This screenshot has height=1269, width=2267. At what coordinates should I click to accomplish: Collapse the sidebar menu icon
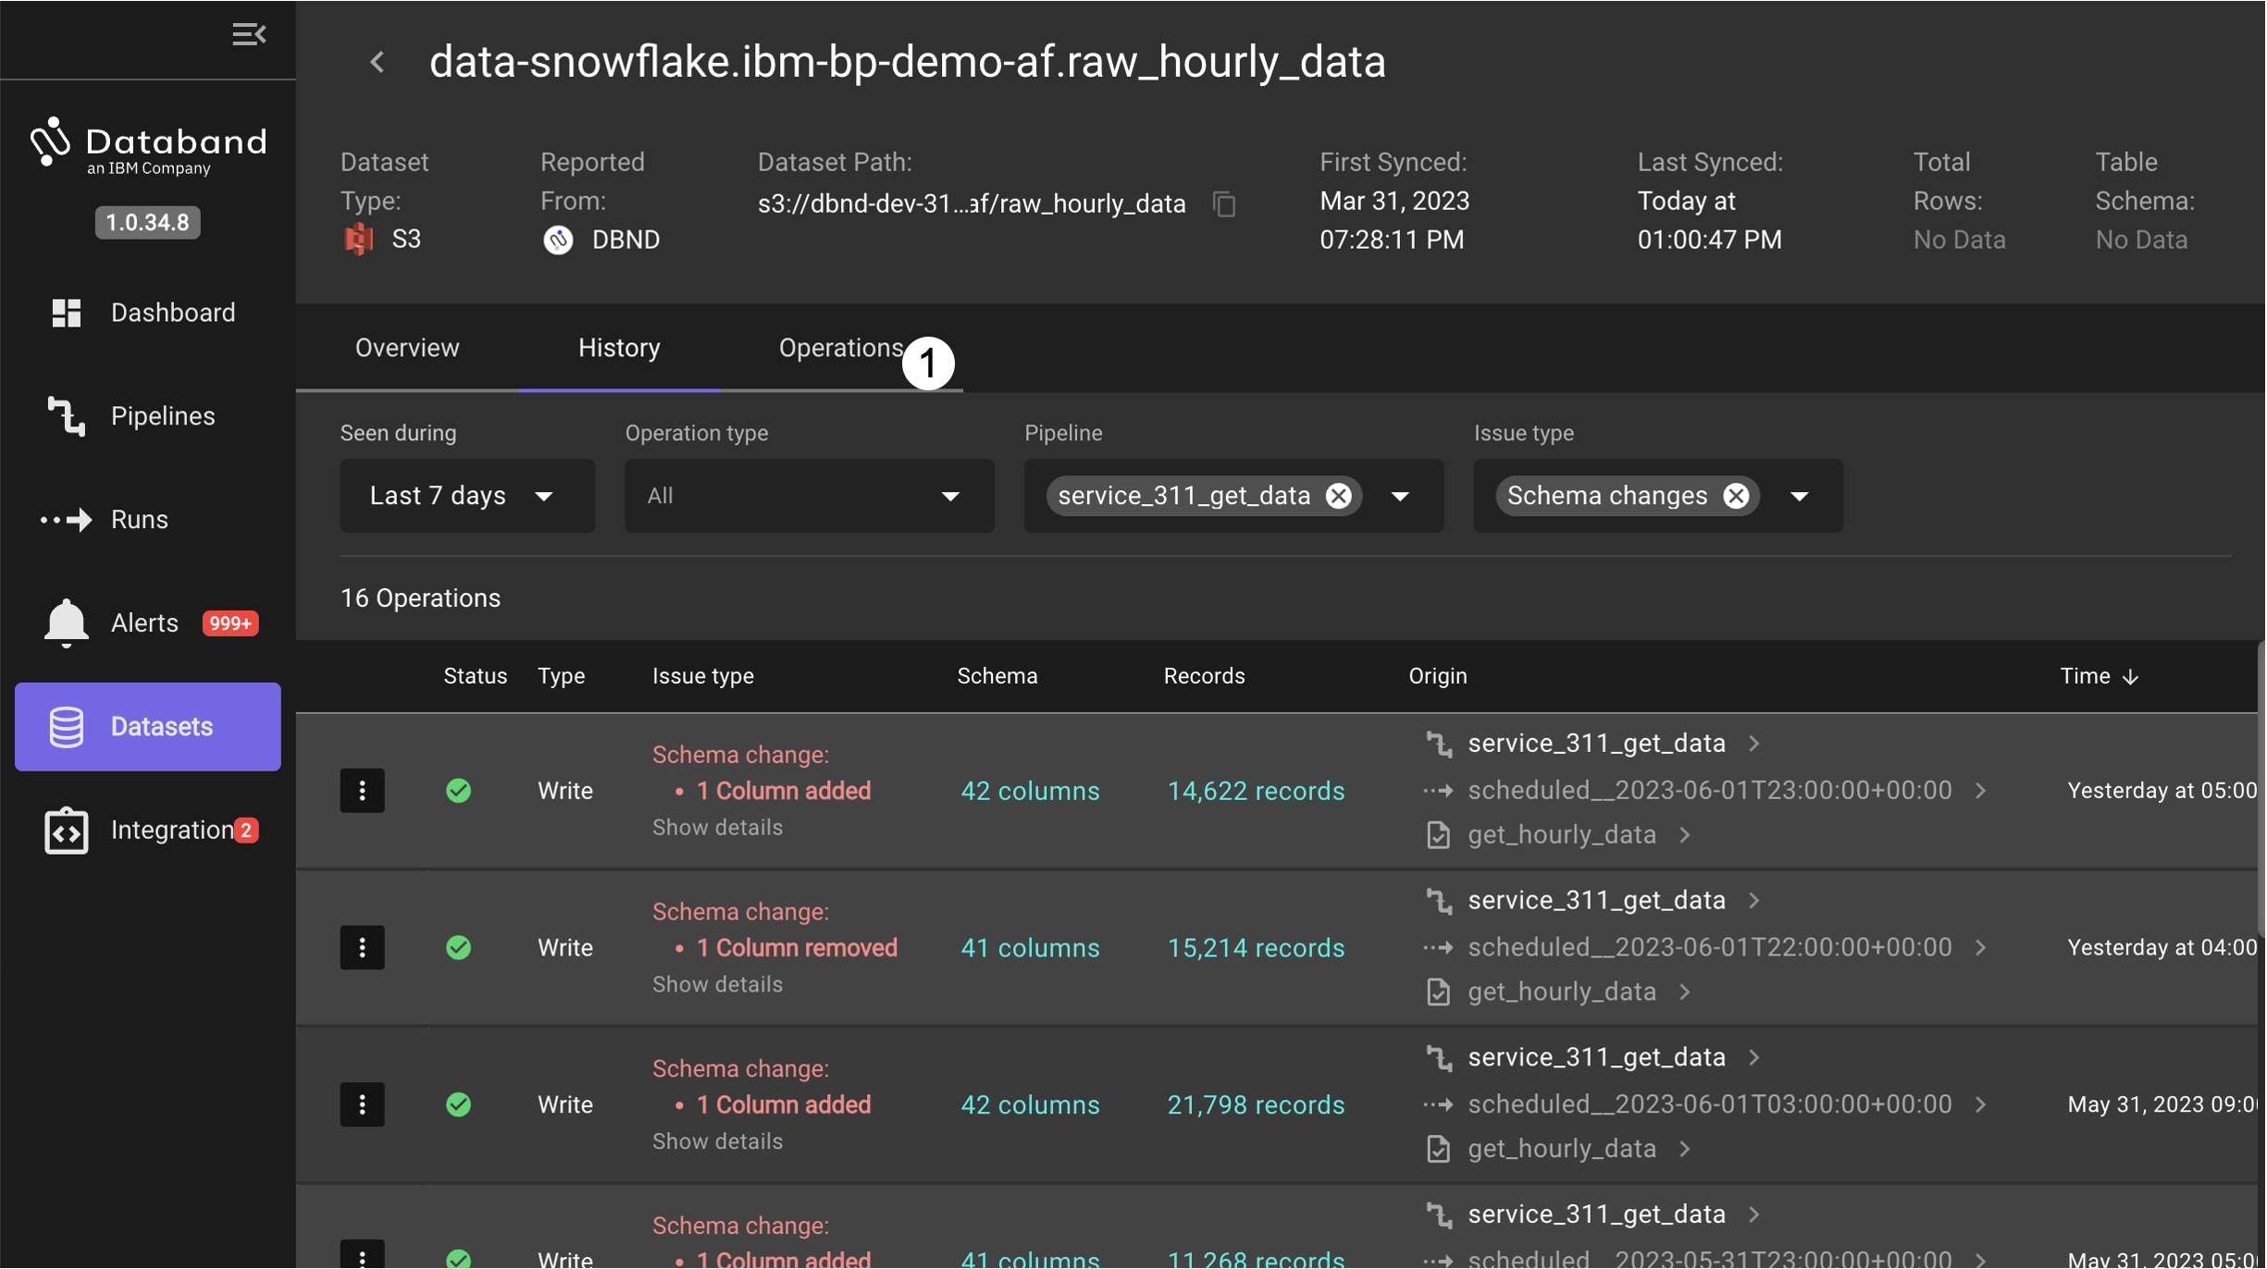coord(249,34)
